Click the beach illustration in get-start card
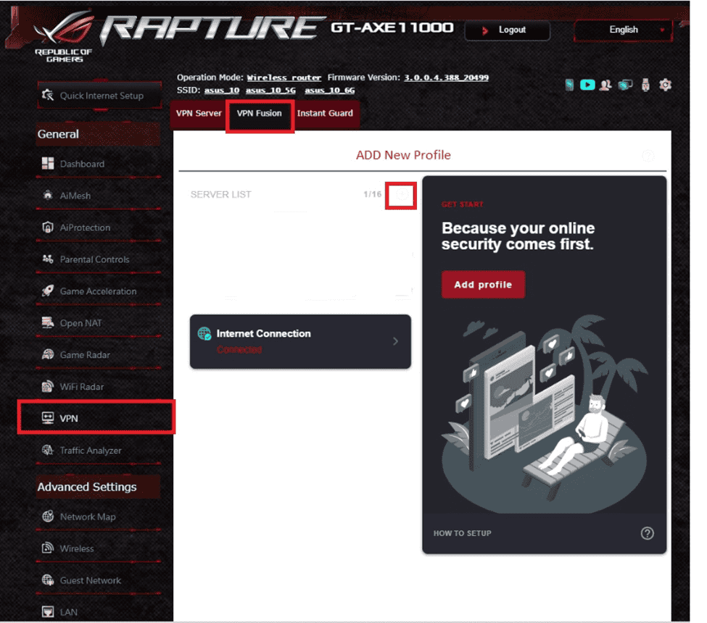This screenshot has height=623, width=707. tap(545, 412)
